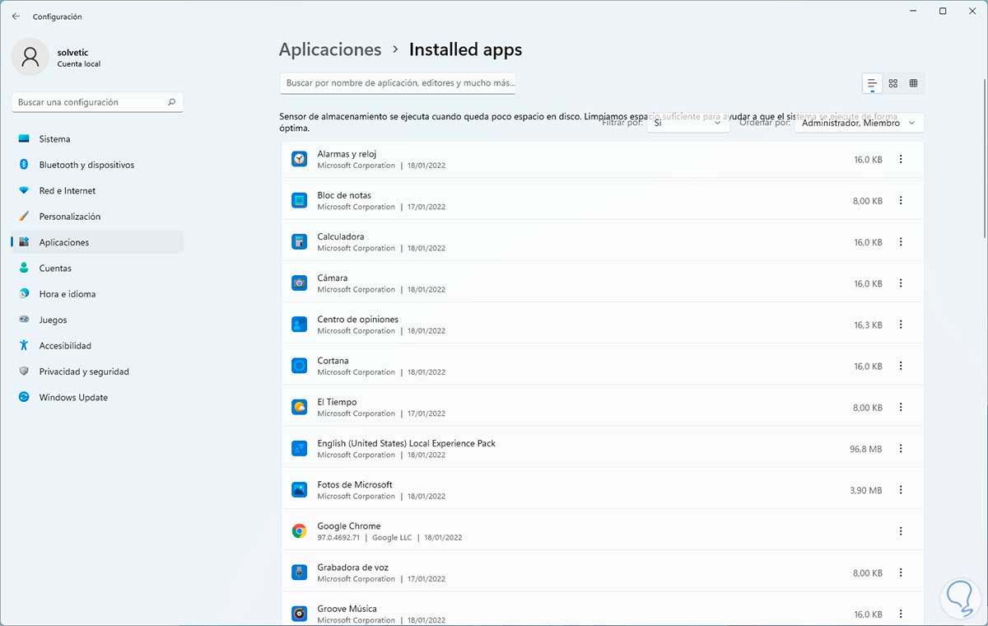Click the Cortana app icon

pos(299,366)
